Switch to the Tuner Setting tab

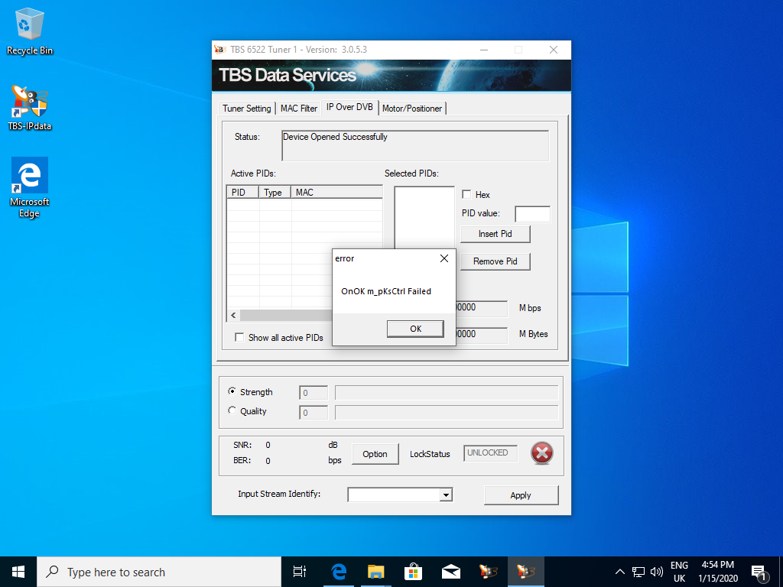247,109
